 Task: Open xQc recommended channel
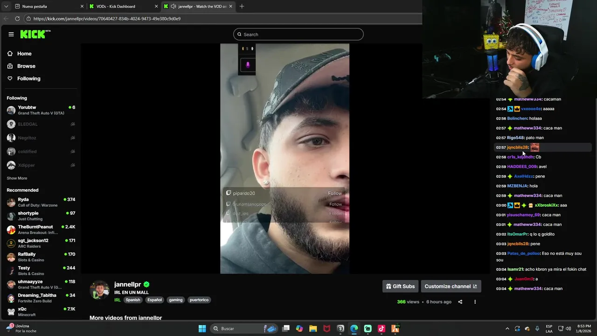point(41,311)
